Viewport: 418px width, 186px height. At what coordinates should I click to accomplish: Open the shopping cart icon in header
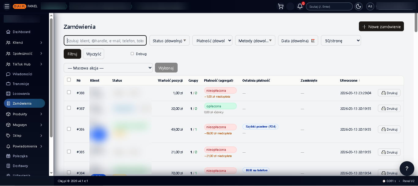point(280,6)
